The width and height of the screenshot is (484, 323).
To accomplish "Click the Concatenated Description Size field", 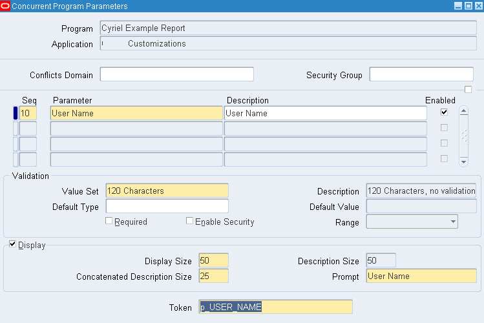I will (214, 276).
